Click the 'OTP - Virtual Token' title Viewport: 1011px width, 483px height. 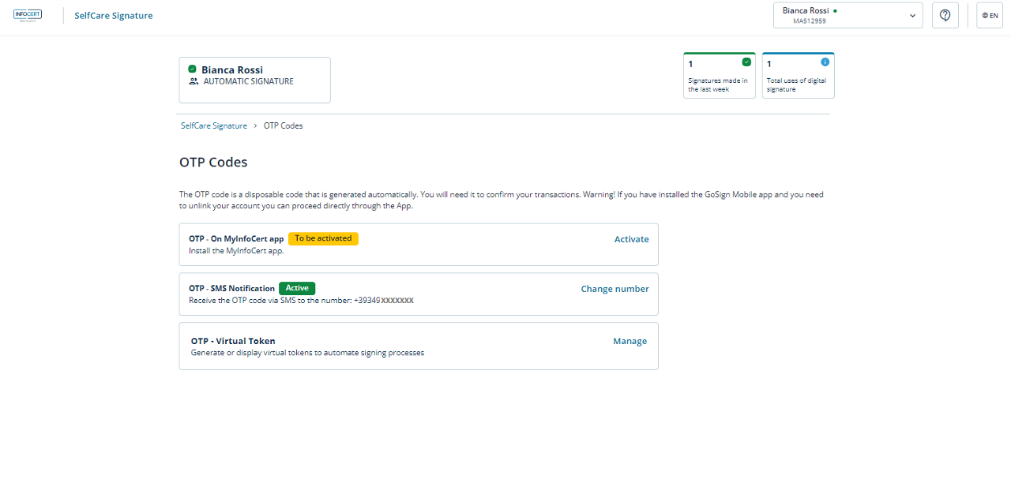[x=233, y=341]
